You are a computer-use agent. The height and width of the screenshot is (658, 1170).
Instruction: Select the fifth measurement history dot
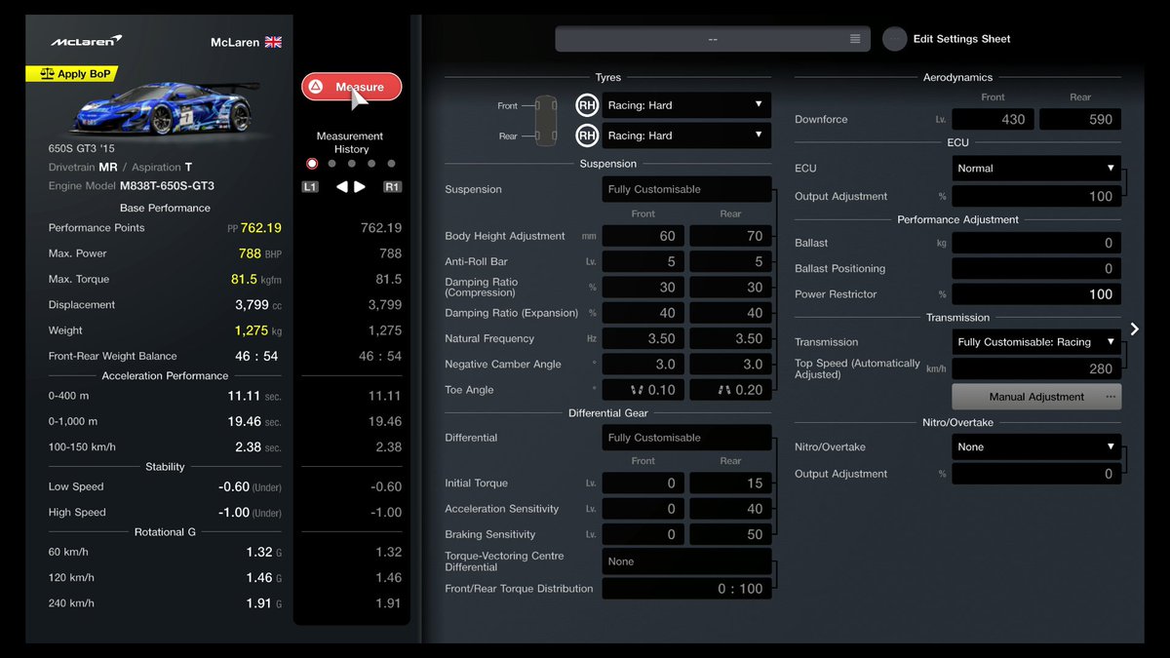392,164
